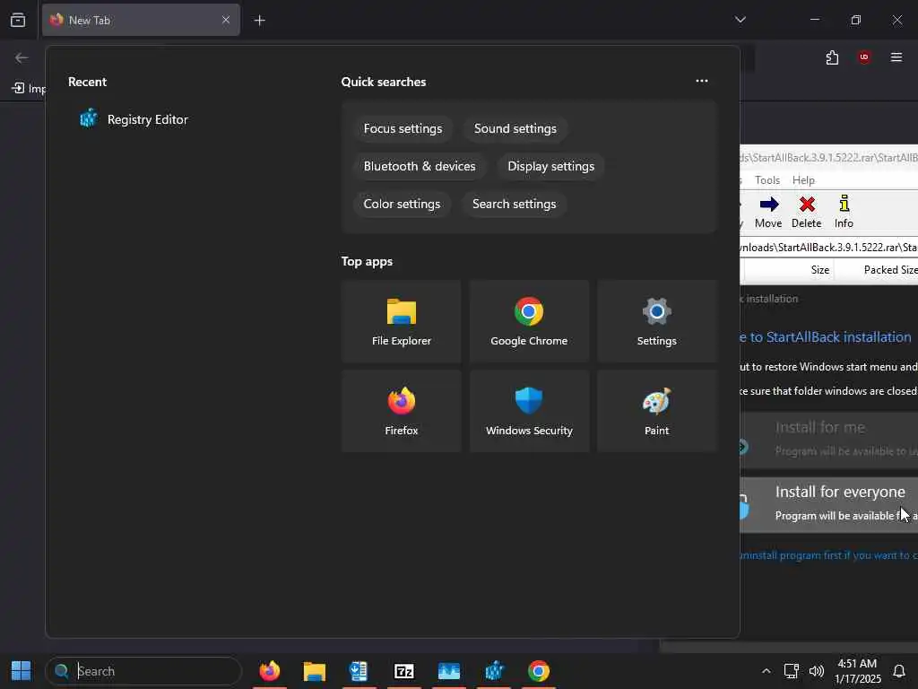Launch Firefox from Top apps

[x=401, y=411]
